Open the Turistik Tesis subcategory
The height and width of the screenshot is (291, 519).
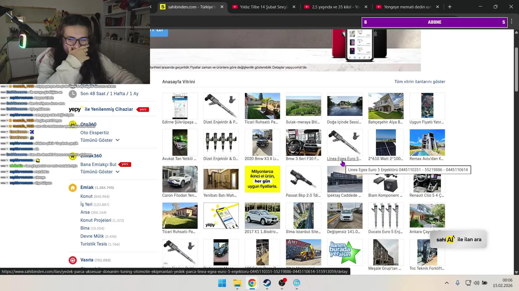tap(94, 244)
